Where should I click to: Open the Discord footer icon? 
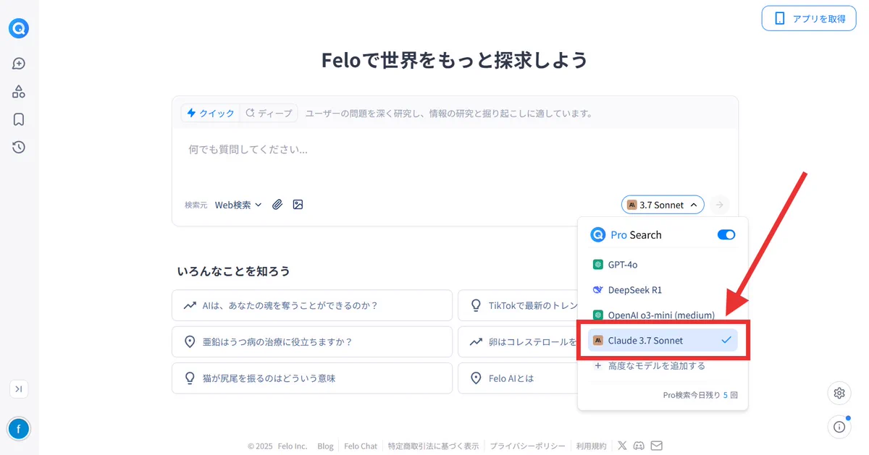639,446
